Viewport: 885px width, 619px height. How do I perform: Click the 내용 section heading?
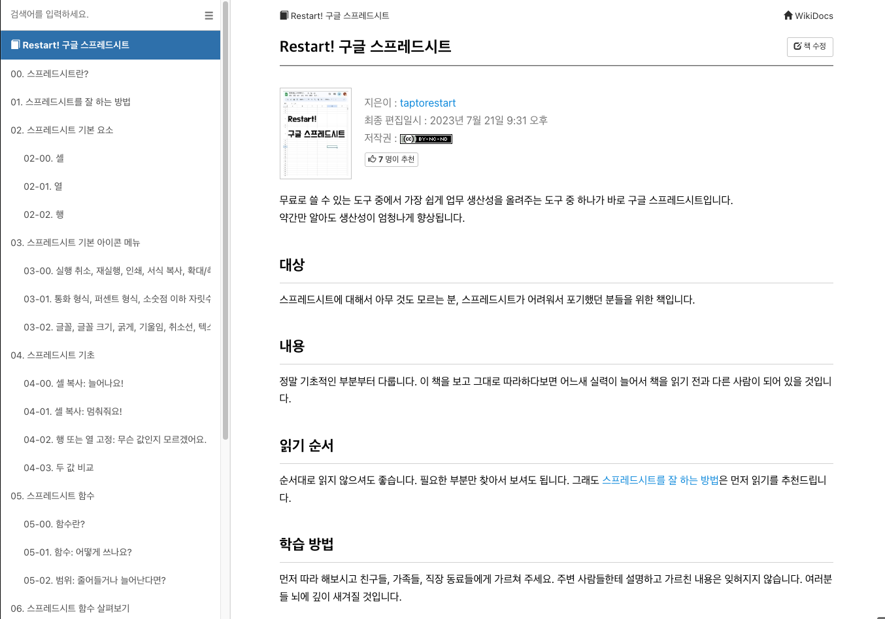coord(292,346)
